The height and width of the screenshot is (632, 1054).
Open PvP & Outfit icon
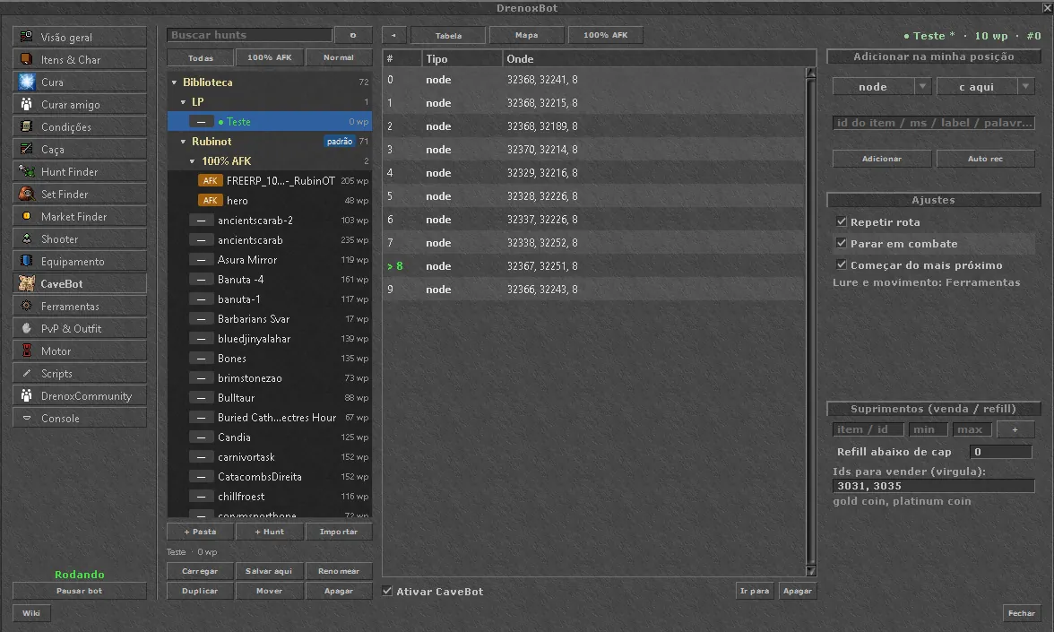(26, 328)
